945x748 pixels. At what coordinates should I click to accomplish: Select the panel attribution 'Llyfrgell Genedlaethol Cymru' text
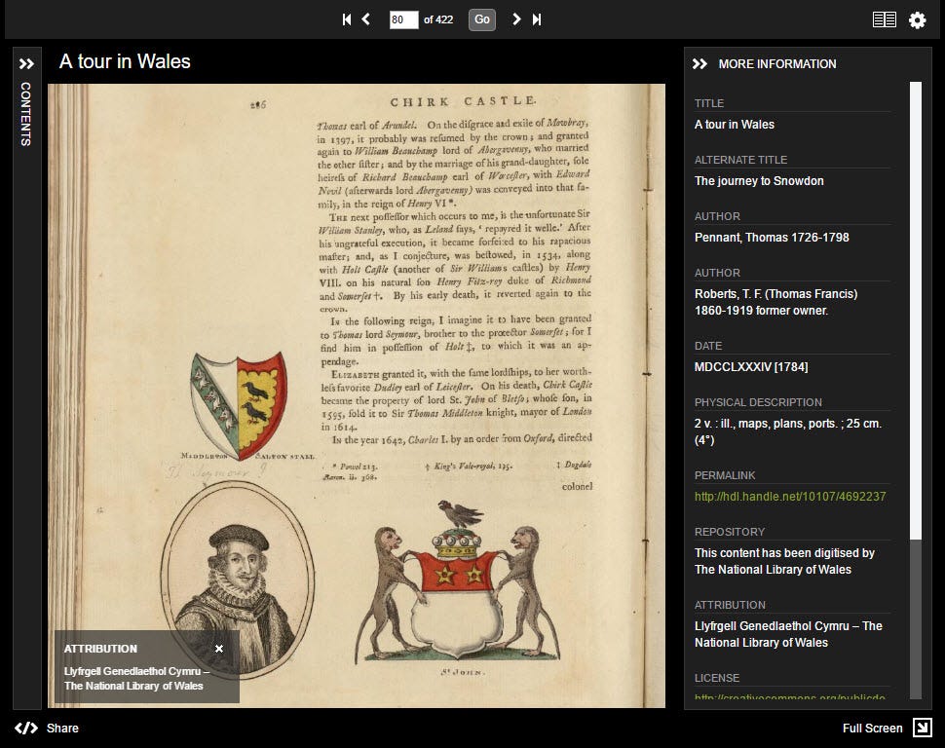click(788, 634)
